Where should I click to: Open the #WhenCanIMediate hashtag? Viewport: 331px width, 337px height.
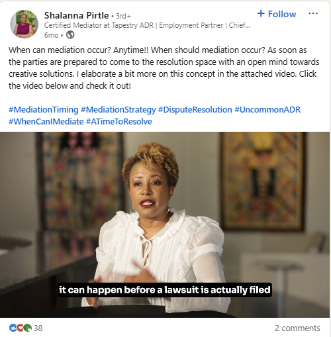[46, 122]
